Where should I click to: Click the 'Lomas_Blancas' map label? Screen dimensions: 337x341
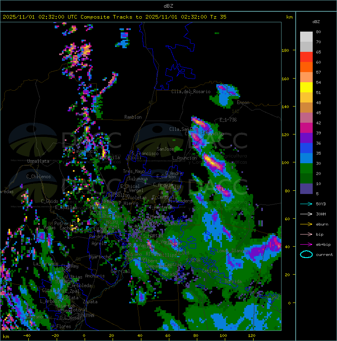[232, 251]
